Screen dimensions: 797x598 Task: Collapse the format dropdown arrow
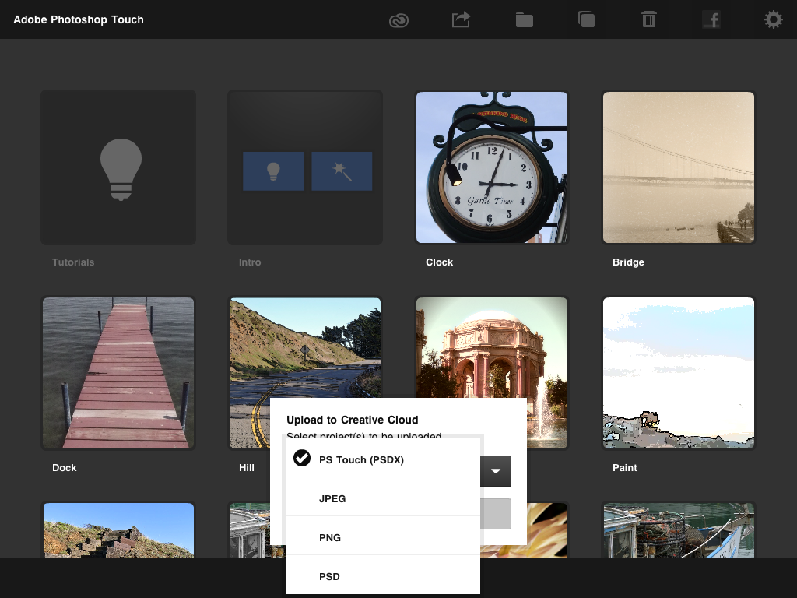coord(496,471)
